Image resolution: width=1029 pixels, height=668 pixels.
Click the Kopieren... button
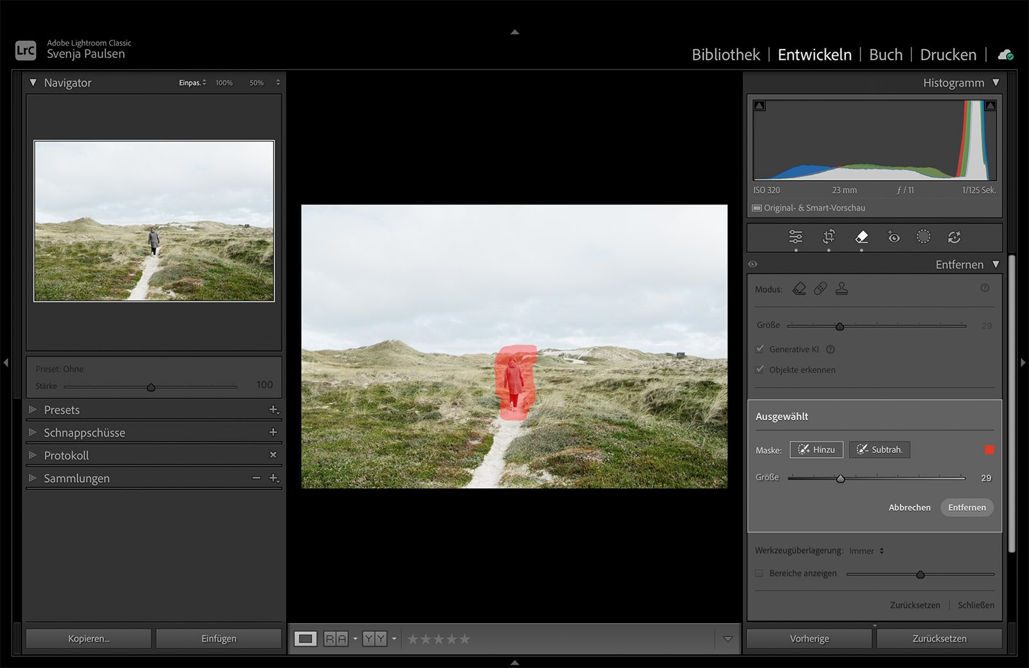pyautogui.click(x=89, y=638)
